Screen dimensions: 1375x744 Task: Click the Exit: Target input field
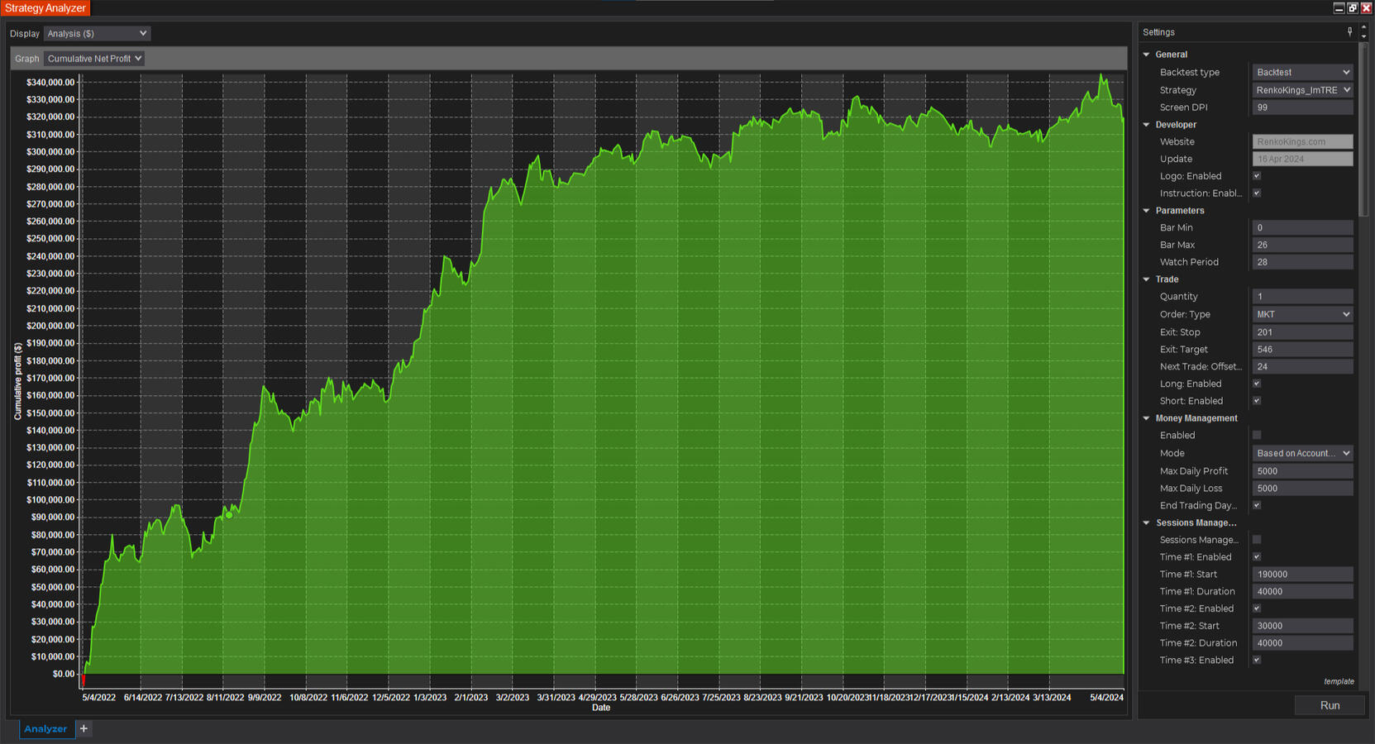(1302, 350)
